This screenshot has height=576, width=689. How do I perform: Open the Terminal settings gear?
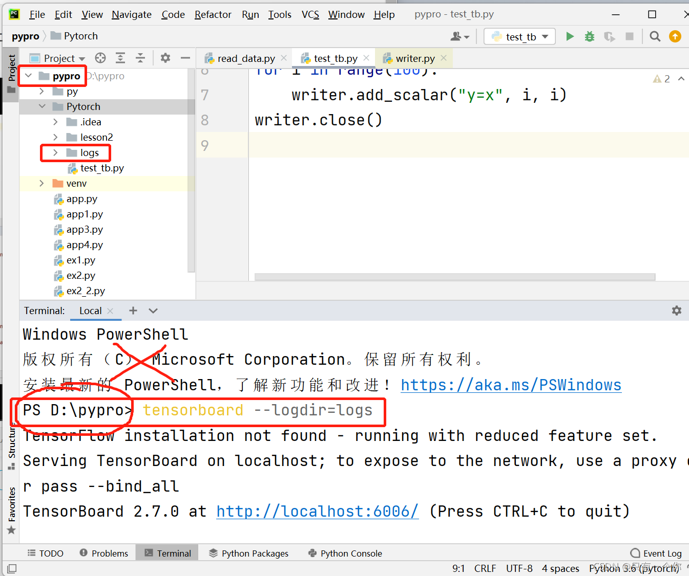(677, 311)
